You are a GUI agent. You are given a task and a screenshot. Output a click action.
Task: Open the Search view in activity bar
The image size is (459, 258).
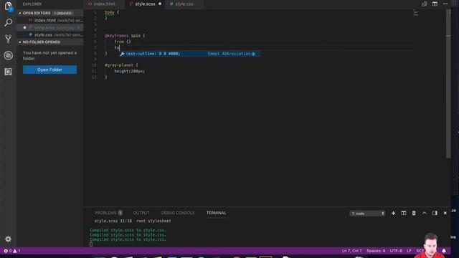pos(8,22)
